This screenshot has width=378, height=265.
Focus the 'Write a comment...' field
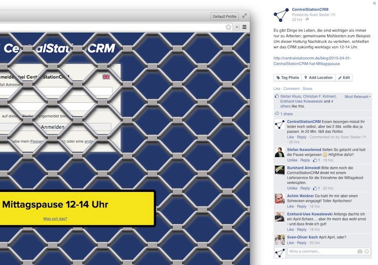point(321,252)
